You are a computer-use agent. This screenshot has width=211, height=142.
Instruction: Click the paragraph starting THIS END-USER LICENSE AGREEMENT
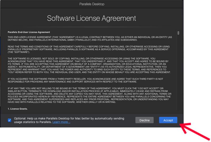tap(90, 39)
